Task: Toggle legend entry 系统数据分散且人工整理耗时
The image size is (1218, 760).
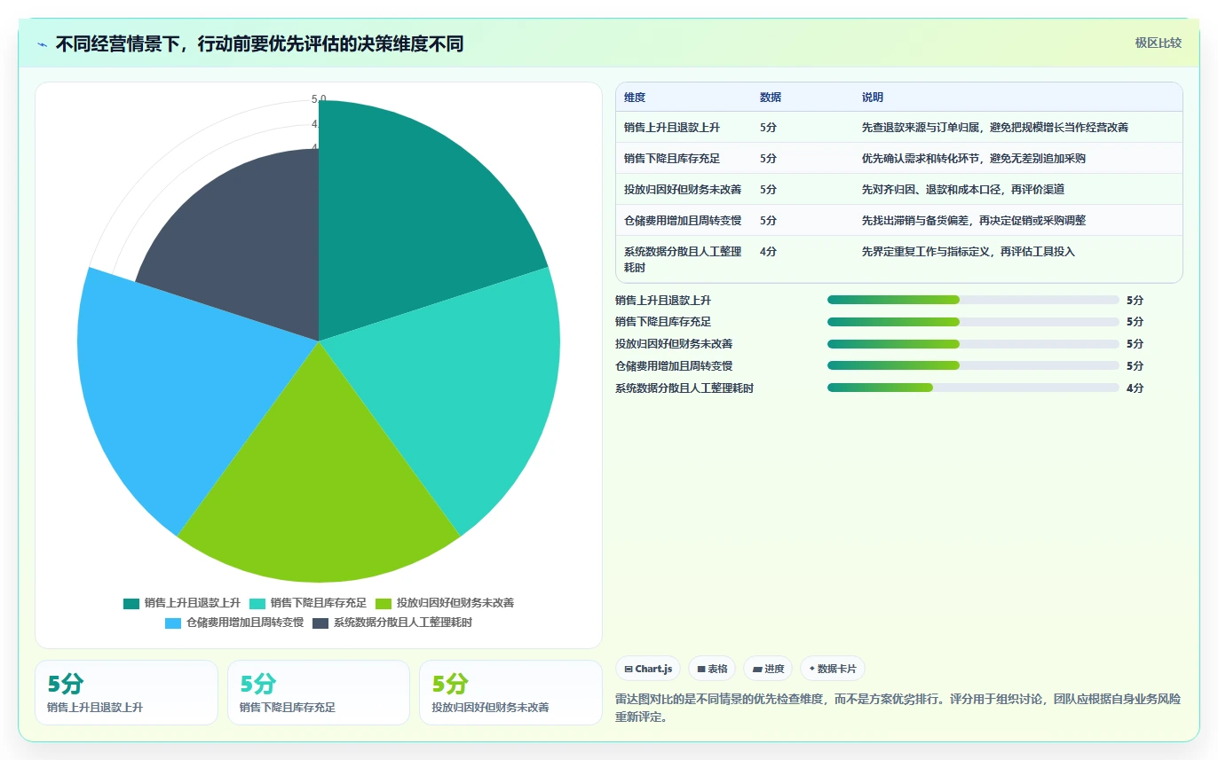Action: click(392, 623)
